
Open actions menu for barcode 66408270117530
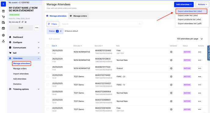(x=200, y=68)
